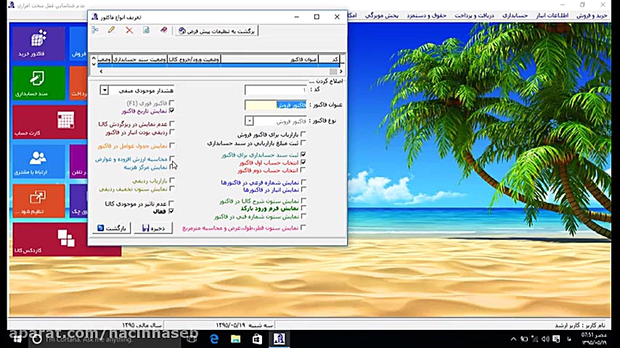The image size is (620, 348).
Task: Click the عنوان فاکتور text field
Action: (x=276, y=104)
